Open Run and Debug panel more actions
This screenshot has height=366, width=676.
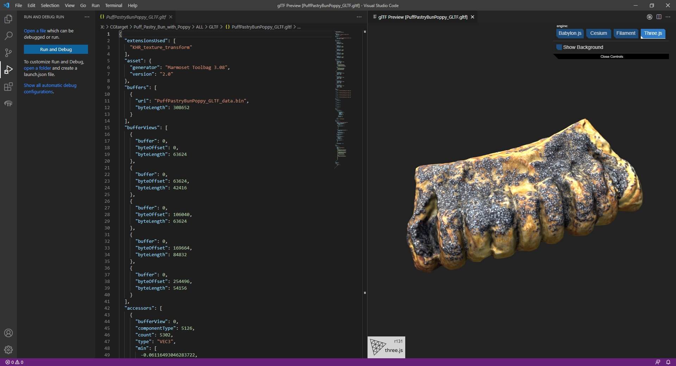click(87, 17)
